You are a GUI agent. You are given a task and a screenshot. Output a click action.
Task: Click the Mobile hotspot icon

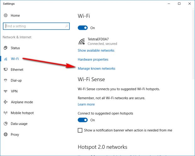coord(5,113)
